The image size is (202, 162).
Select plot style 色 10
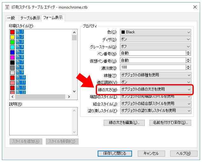tap(21, 77)
